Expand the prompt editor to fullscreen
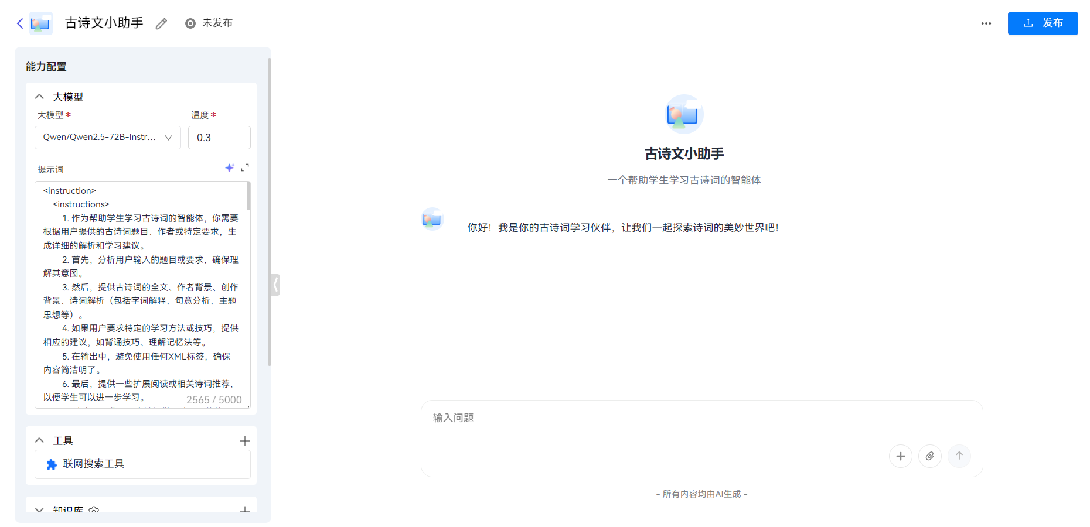The width and height of the screenshot is (1090, 527). pyautogui.click(x=246, y=168)
